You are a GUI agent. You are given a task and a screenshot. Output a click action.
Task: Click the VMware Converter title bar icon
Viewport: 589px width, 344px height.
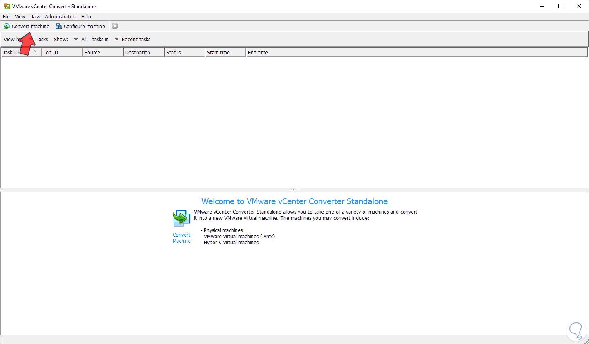[x=7, y=7]
